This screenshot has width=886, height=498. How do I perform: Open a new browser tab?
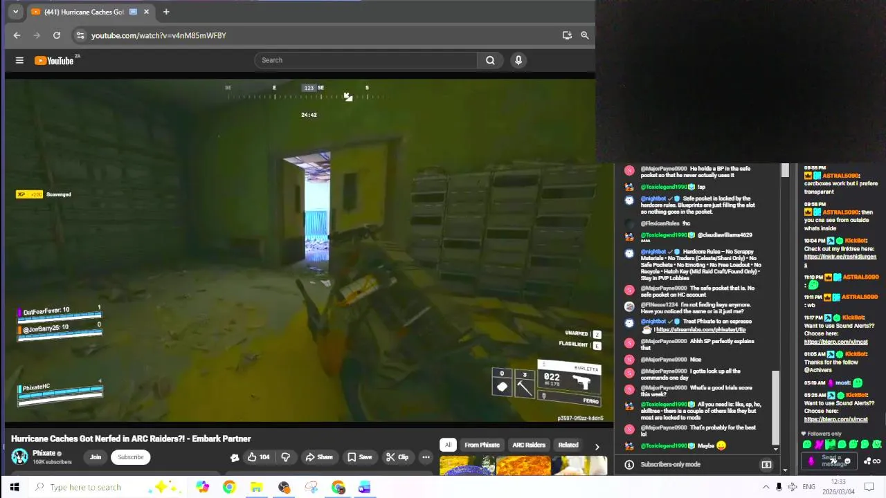166,12
